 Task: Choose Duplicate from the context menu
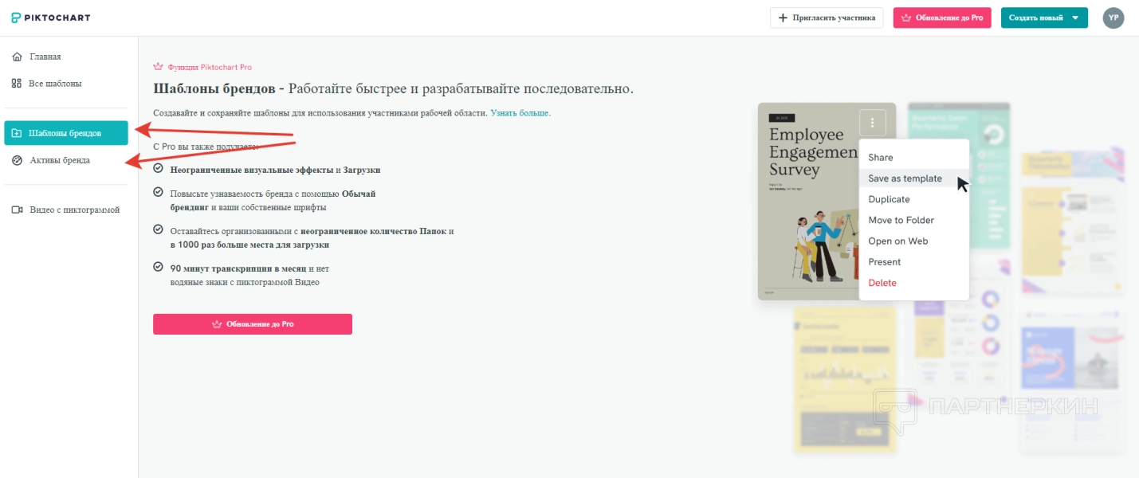889,199
